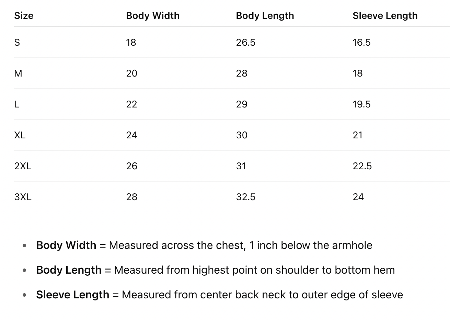
Task: Select the 3XL size row label
Action: (23, 197)
